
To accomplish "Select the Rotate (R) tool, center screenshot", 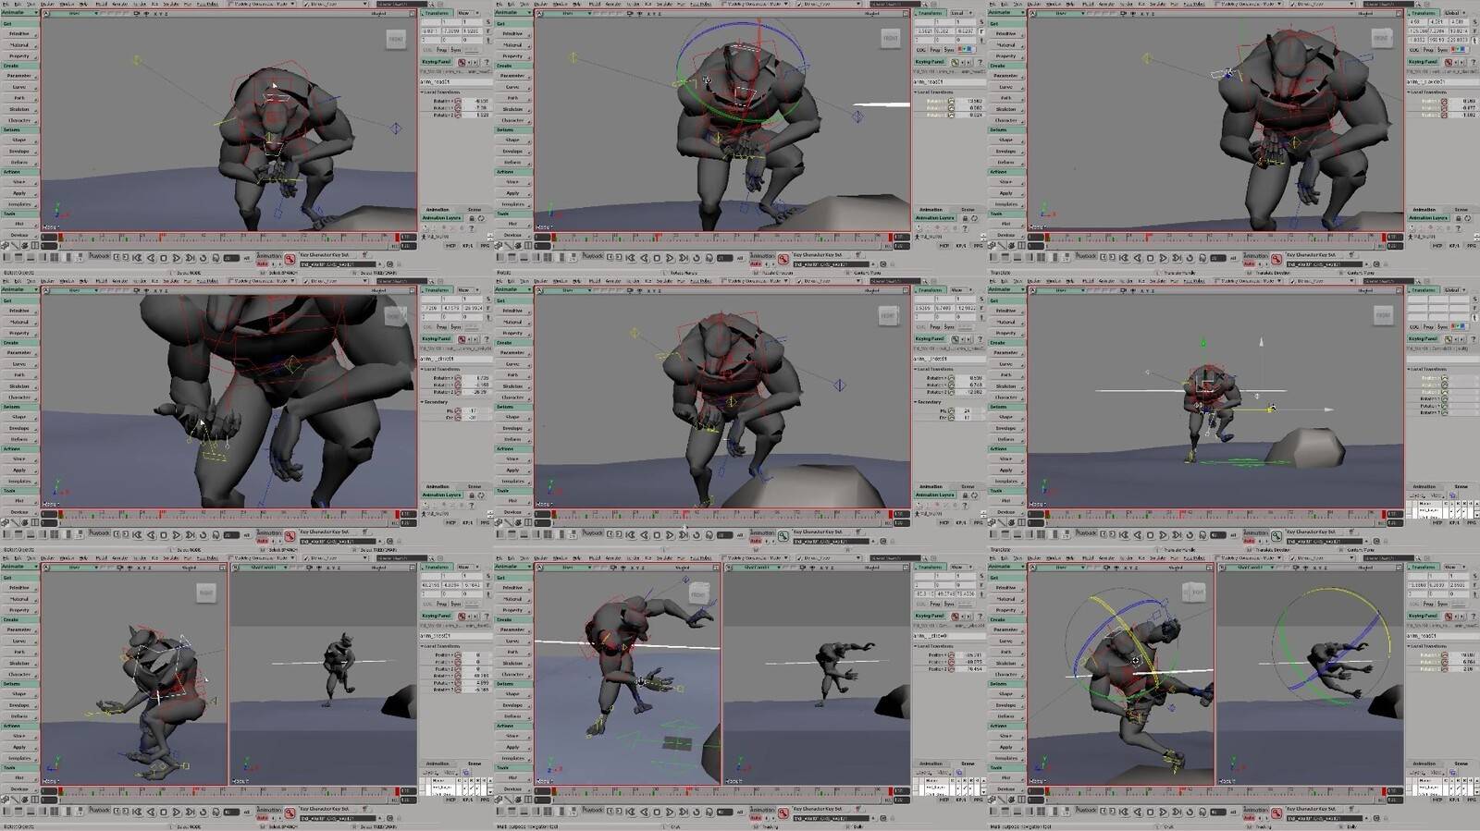I will point(980,309).
